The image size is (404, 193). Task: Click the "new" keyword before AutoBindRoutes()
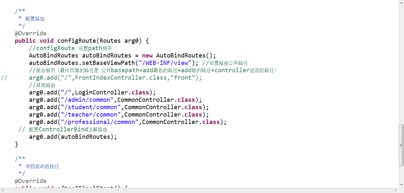[x=147, y=56]
